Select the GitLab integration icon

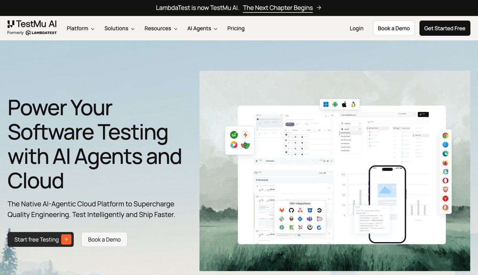click(x=282, y=210)
